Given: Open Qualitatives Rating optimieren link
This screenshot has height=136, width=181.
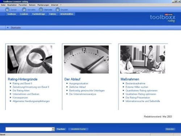Looking at the screenshot, I should point(141,94).
